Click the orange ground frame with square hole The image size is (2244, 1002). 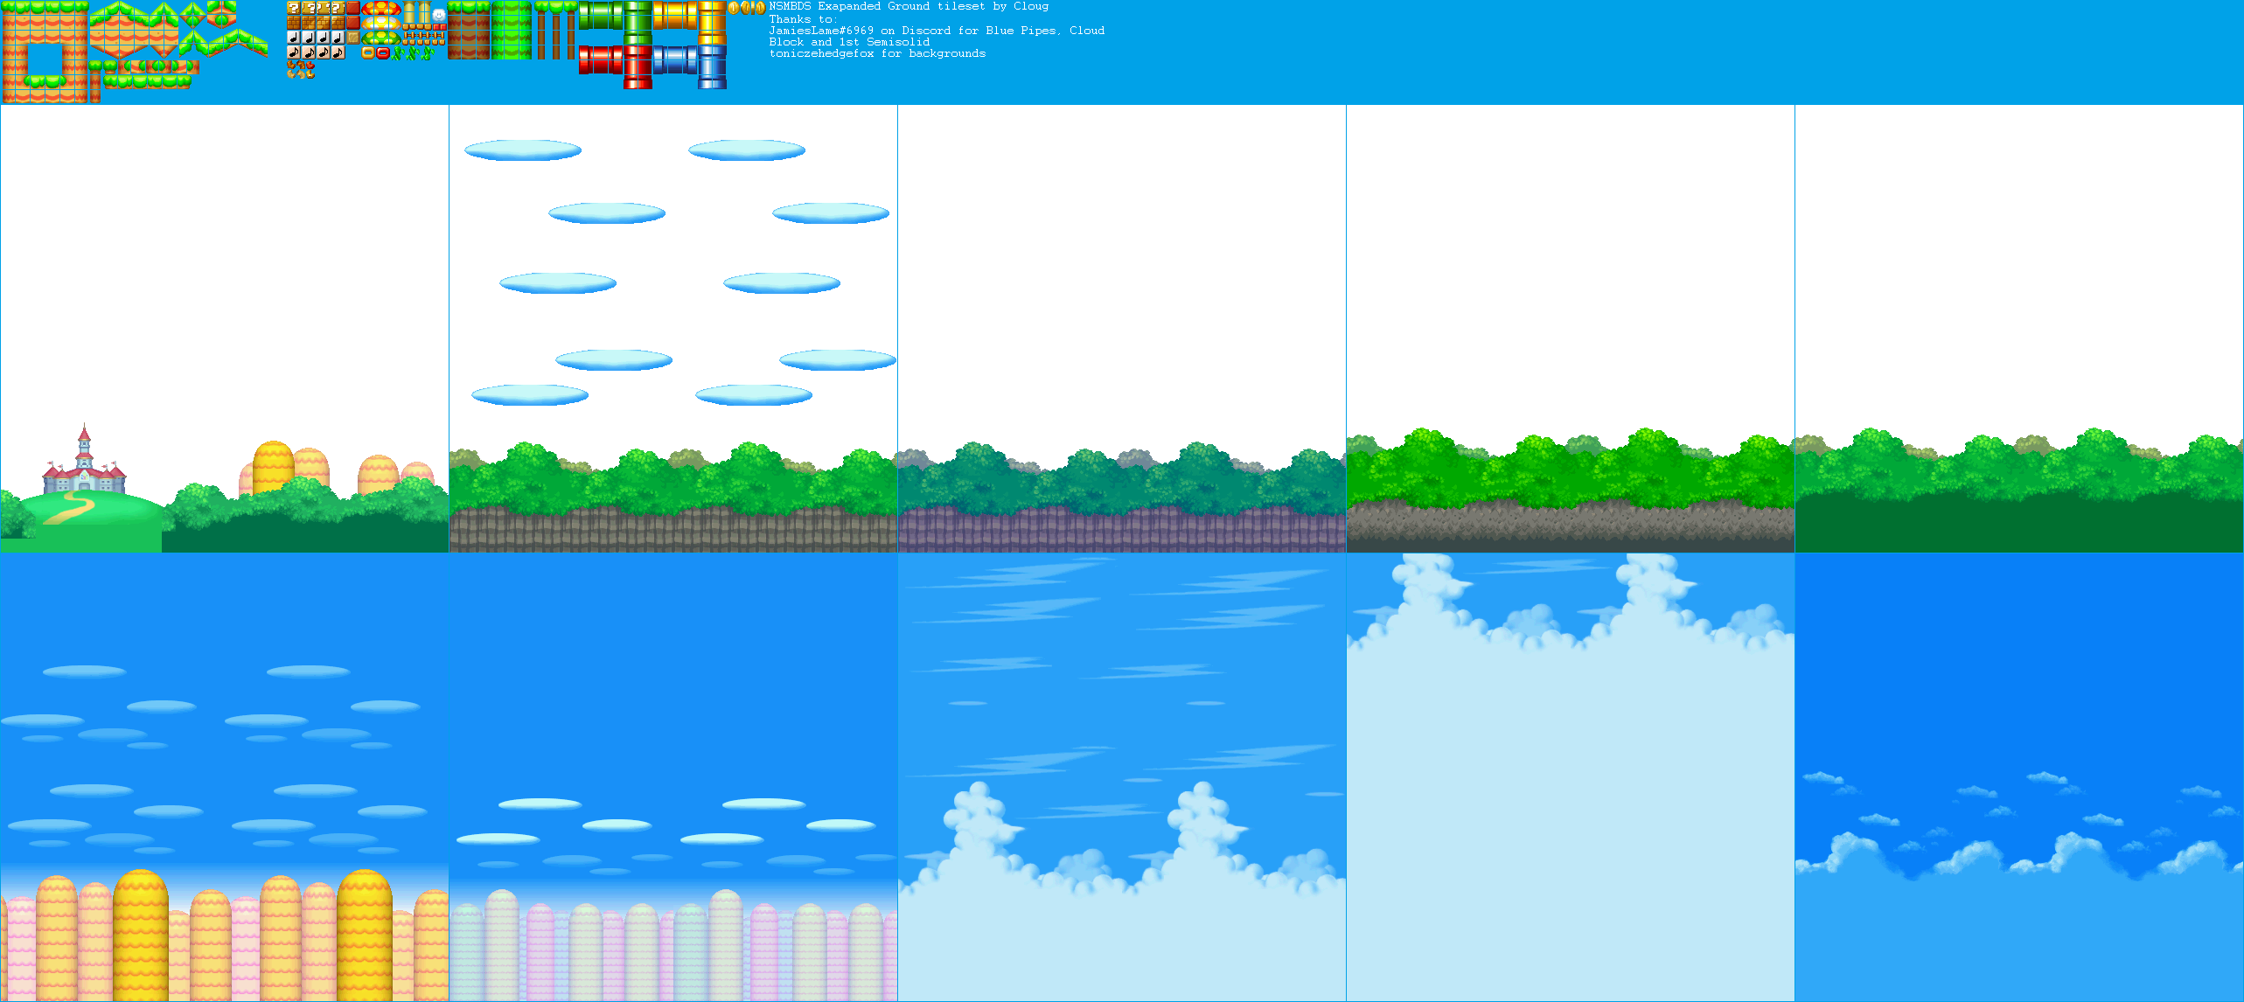(45, 52)
